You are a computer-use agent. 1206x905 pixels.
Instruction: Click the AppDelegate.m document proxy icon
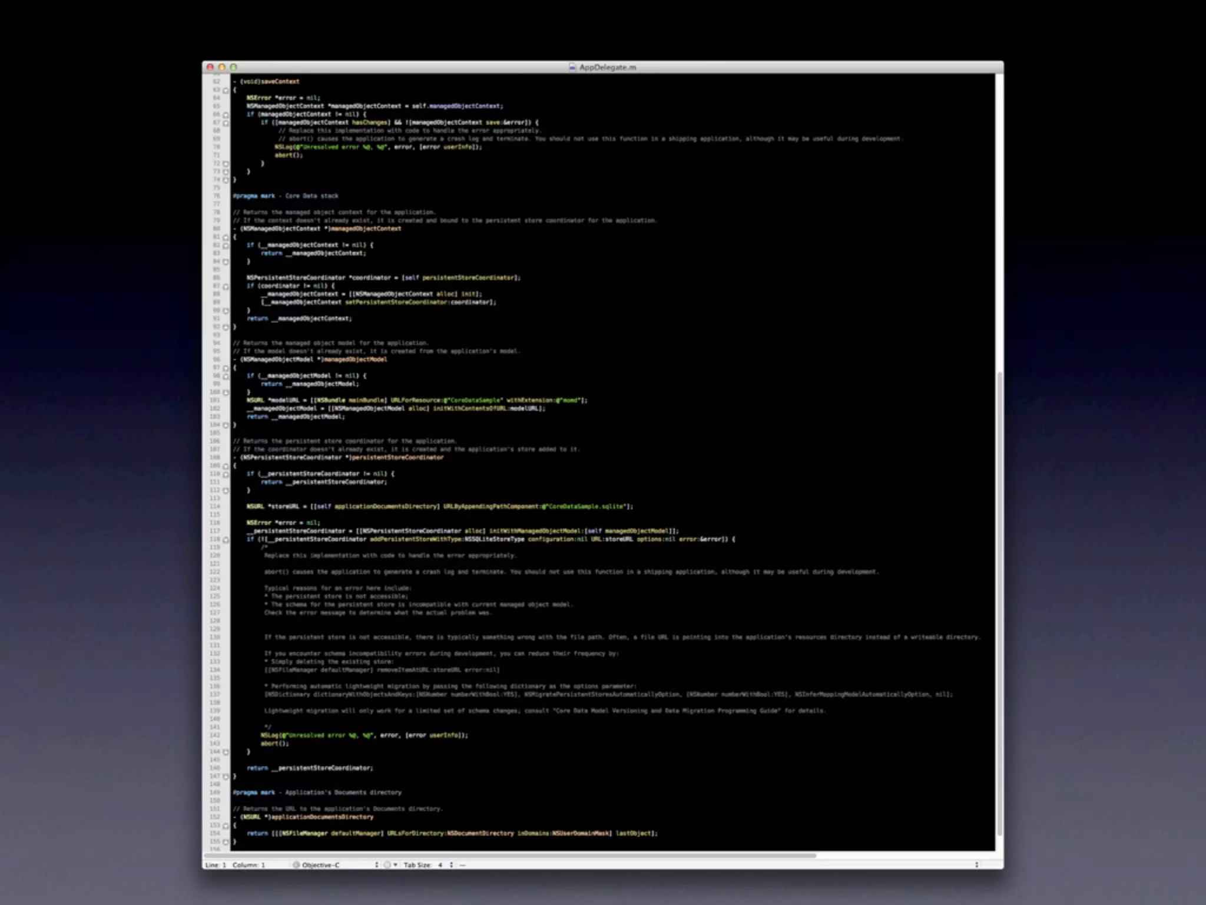[572, 67]
